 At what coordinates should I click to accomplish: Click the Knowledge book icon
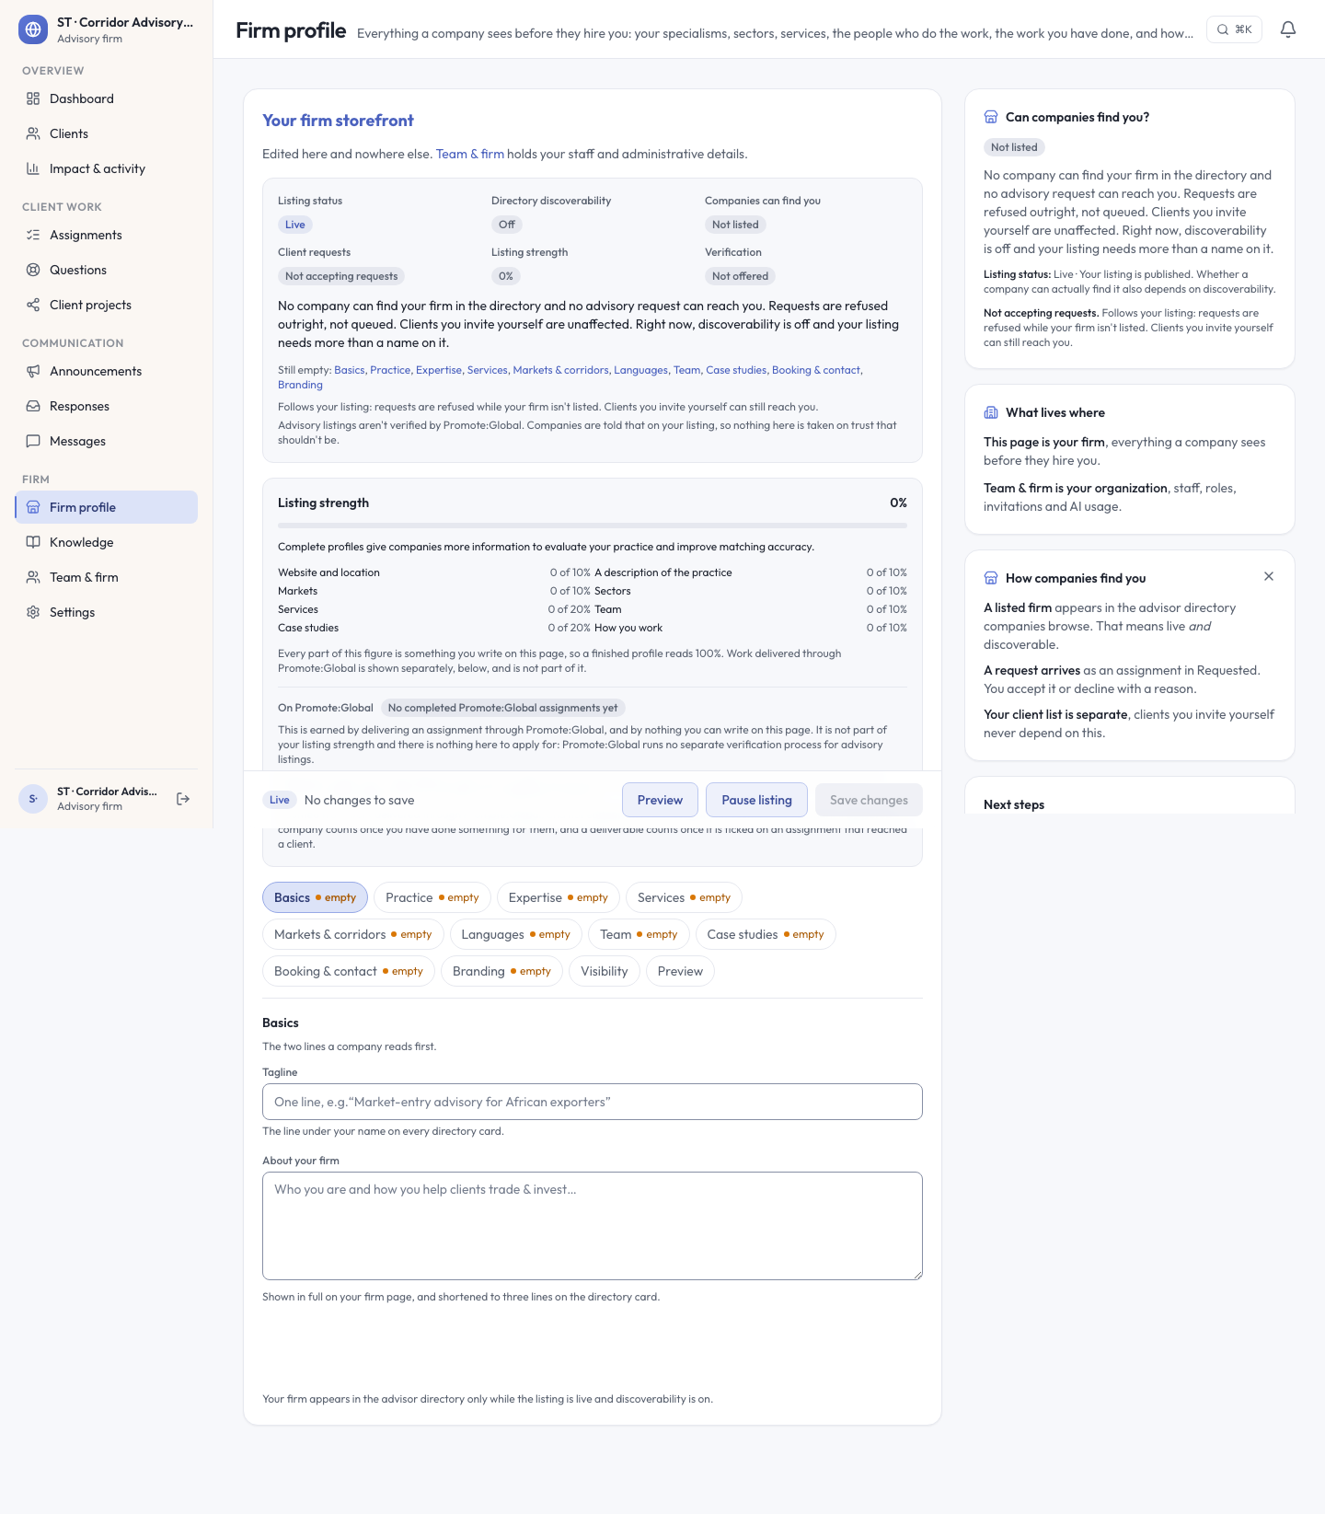click(x=33, y=542)
